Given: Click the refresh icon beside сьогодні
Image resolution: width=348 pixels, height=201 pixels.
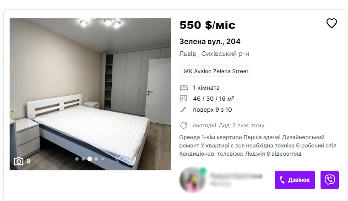Looking at the screenshot, I should click(x=184, y=125).
